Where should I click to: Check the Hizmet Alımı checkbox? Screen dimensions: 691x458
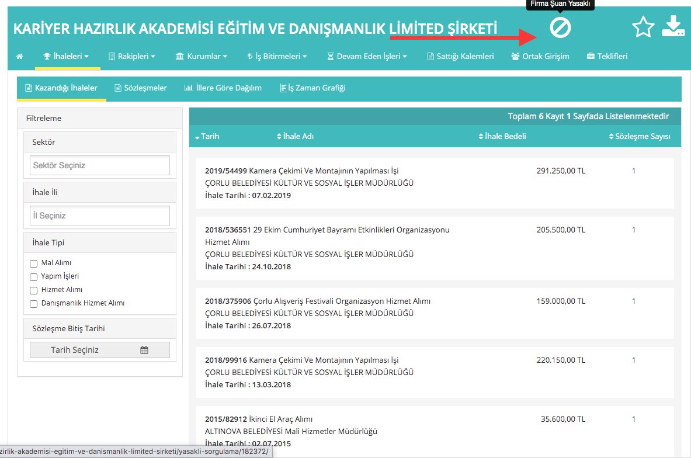(x=33, y=290)
